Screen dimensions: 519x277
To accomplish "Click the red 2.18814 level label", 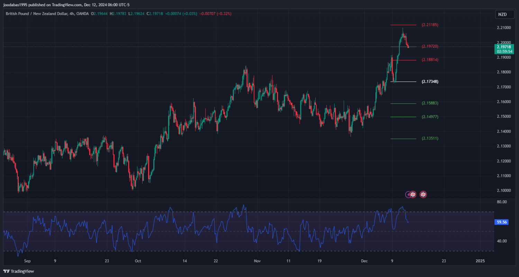I will 430,60.
